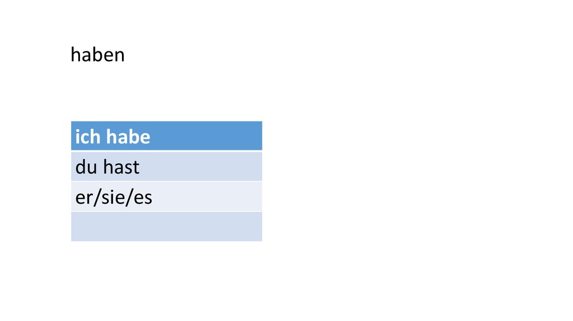
Task: Click the word "ich" in the header row
Action: (x=87, y=137)
